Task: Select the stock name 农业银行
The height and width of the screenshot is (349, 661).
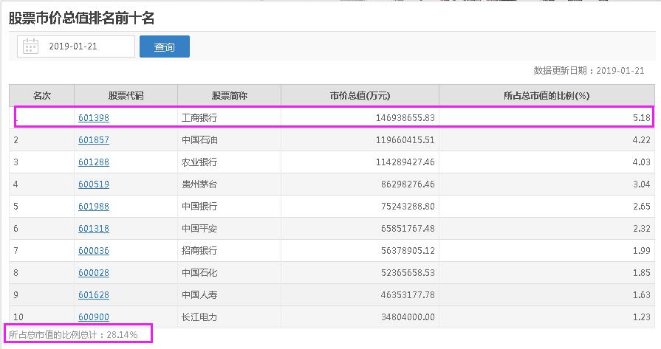Action: click(x=199, y=162)
